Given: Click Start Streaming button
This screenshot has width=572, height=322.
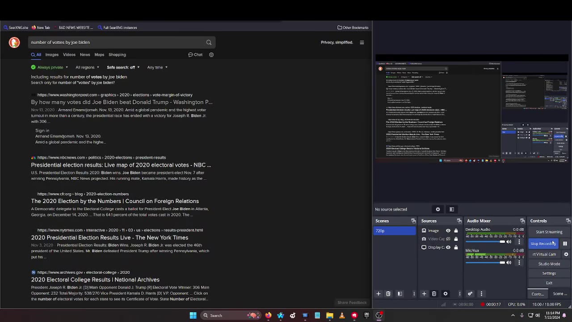Looking at the screenshot, I should pyautogui.click(x=549, y=232).
